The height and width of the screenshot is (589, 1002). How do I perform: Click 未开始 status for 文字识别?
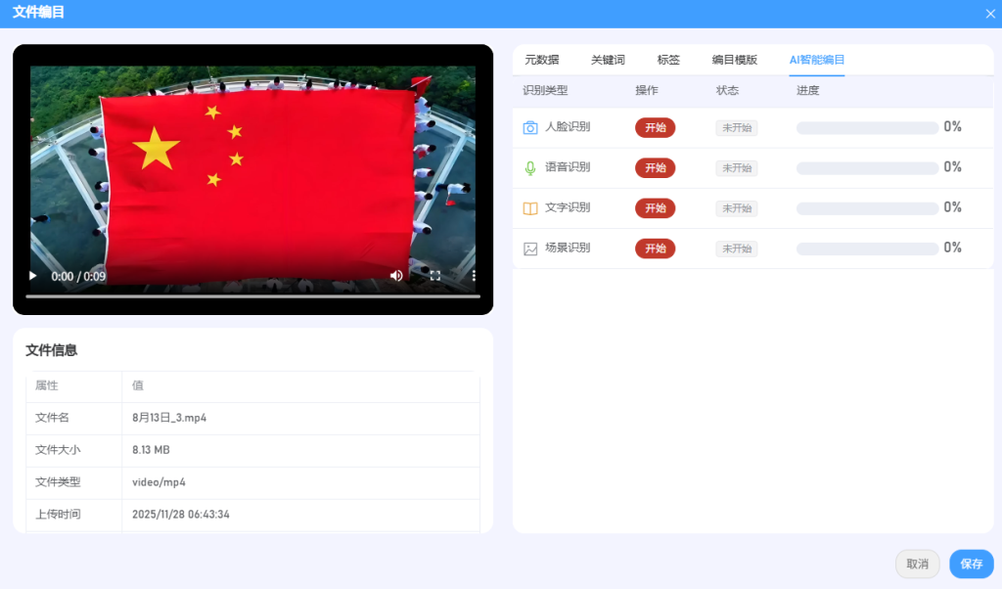[x=737, y=208]
